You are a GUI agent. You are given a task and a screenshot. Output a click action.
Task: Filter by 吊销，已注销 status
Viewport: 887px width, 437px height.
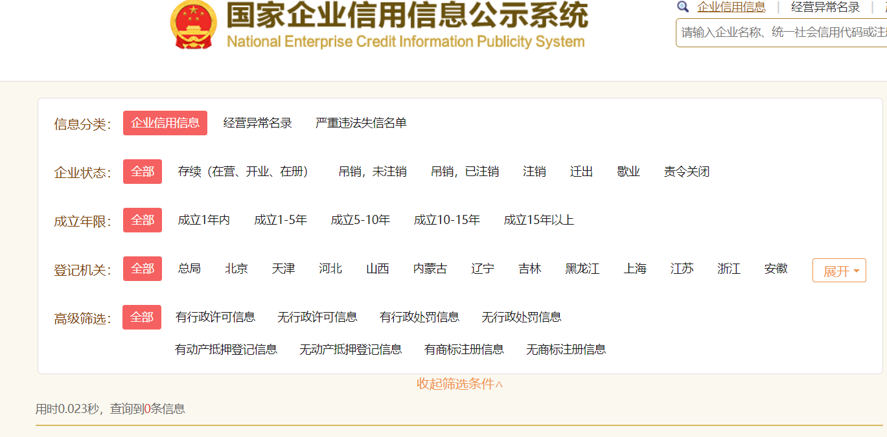(465, 172)
